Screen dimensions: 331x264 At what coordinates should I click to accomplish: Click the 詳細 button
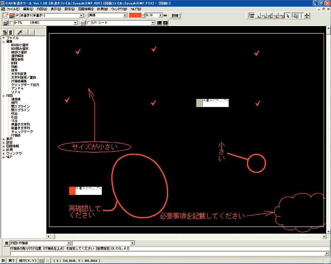coord(175,15)
